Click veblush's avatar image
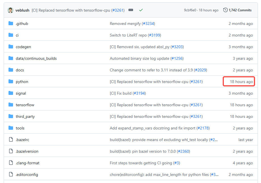261x183 pixels. 10,10
